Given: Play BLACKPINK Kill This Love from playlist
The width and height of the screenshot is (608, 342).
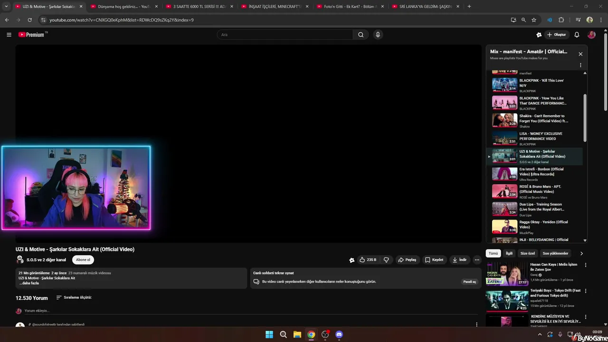Looking at the screenshot, I should pos(535,85).
